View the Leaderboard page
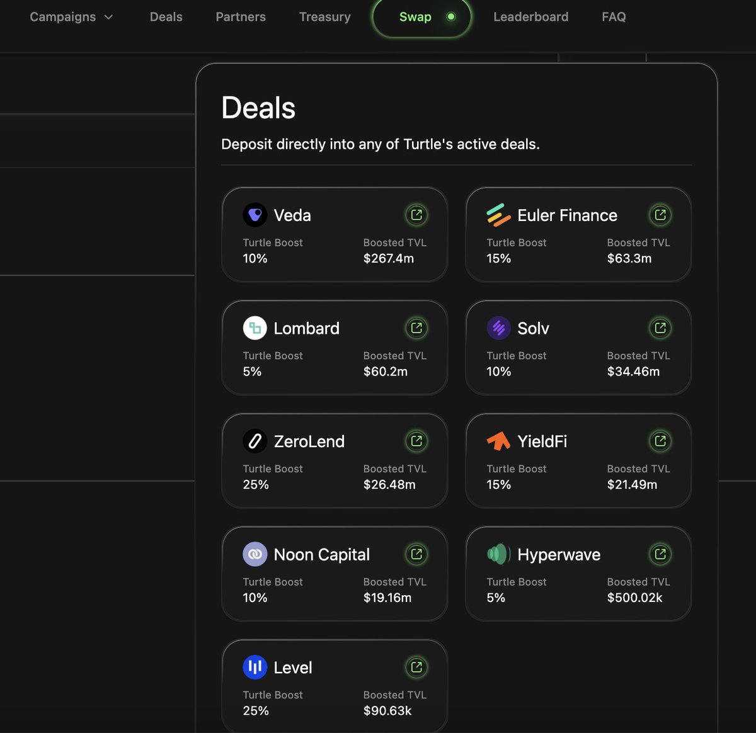Viewport: 756px width, 733px height. [531, 17]
